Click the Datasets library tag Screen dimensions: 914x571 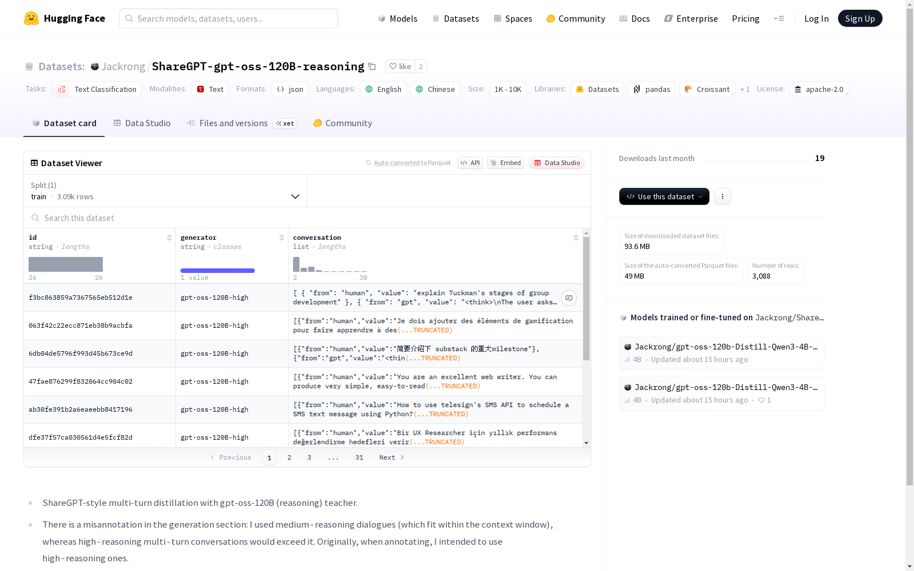click(598, 89)
